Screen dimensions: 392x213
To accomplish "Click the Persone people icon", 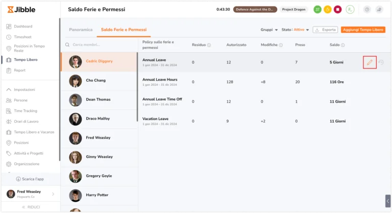I will (x=9, y=100).
